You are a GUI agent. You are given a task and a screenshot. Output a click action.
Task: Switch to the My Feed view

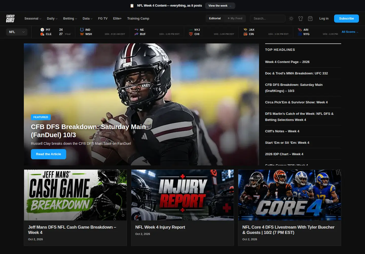pyautogui.click(x=235, y=18)
